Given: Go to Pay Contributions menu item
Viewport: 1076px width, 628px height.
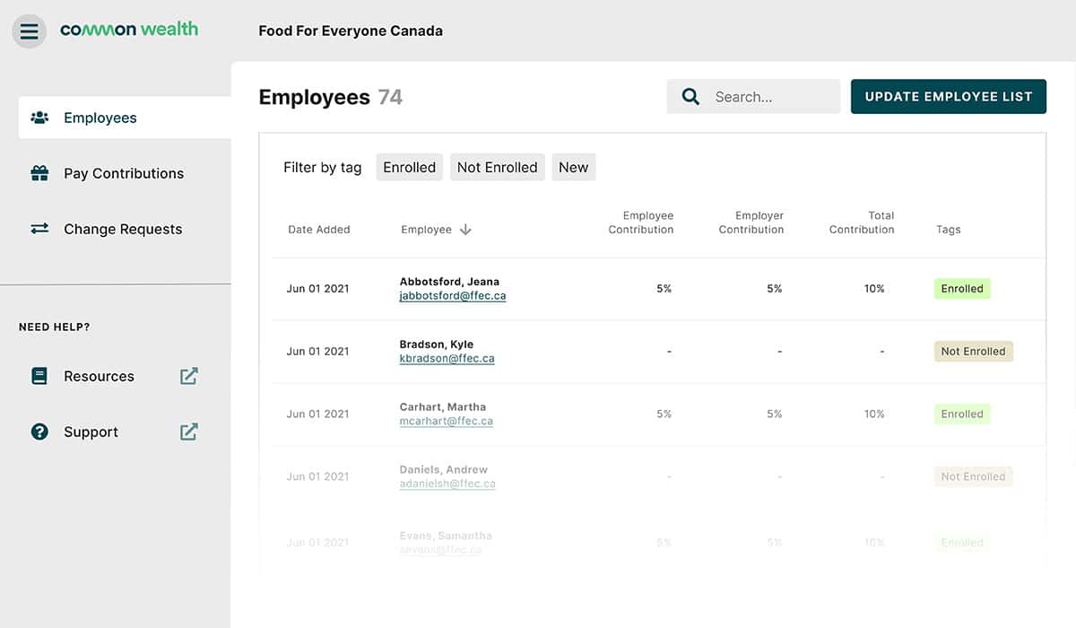Looking at the screenshot, I should [124, 173].
